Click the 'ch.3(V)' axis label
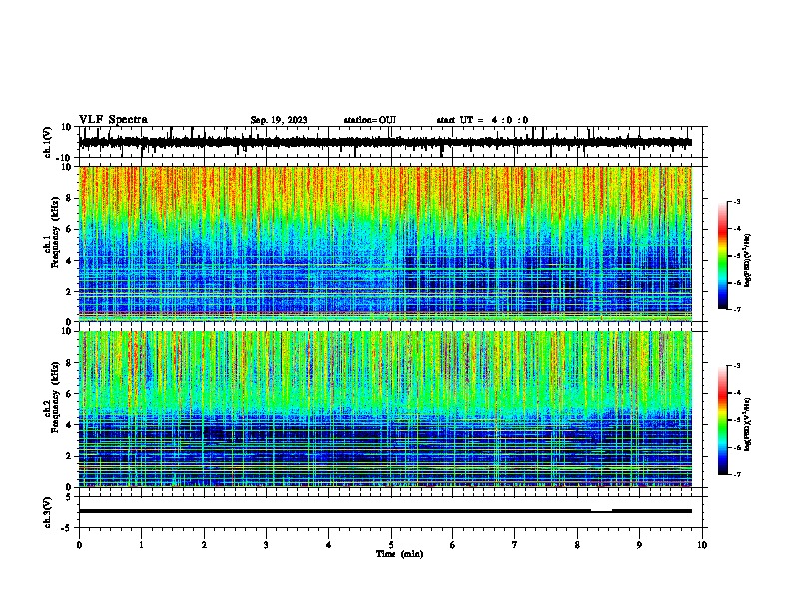The height and width of the screenshot is (611, 791). (48, 512)
